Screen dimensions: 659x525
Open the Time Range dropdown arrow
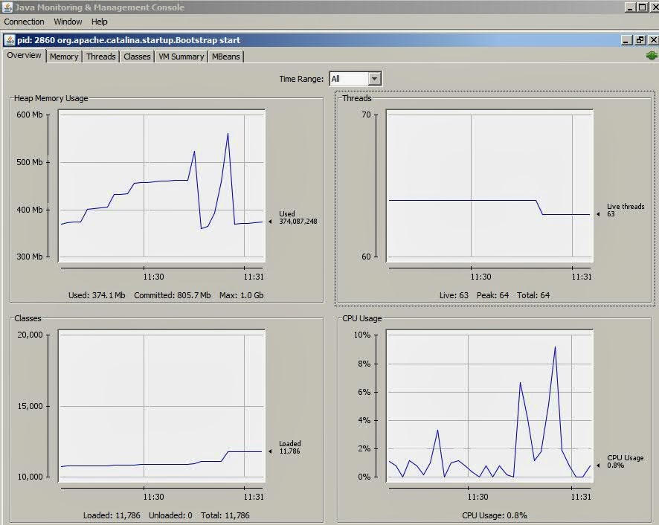[374, 79]
